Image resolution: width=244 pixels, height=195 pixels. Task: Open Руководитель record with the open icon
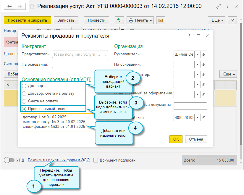click(x=204, y=54)
